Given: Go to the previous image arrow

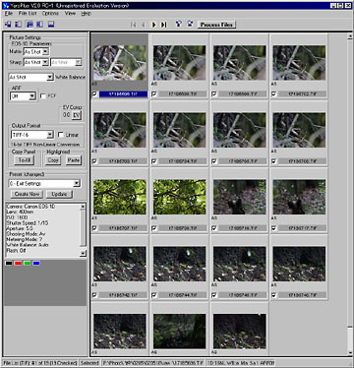Looking at the screenshot, I should (x=144, y=25).
